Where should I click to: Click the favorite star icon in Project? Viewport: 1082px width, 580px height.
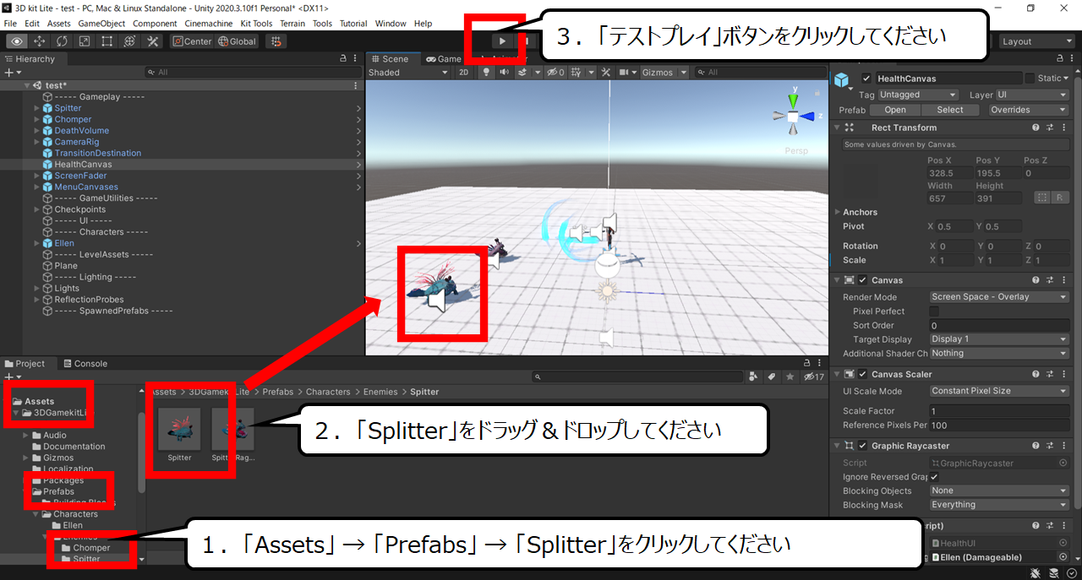pyautogui.click(x=790, y=377)
